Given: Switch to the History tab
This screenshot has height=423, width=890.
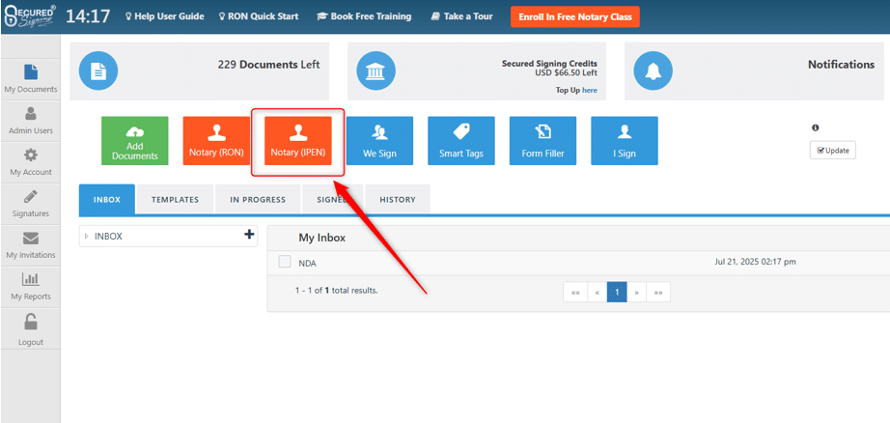Looking at the screenshot, I should [x=398, y=200].
